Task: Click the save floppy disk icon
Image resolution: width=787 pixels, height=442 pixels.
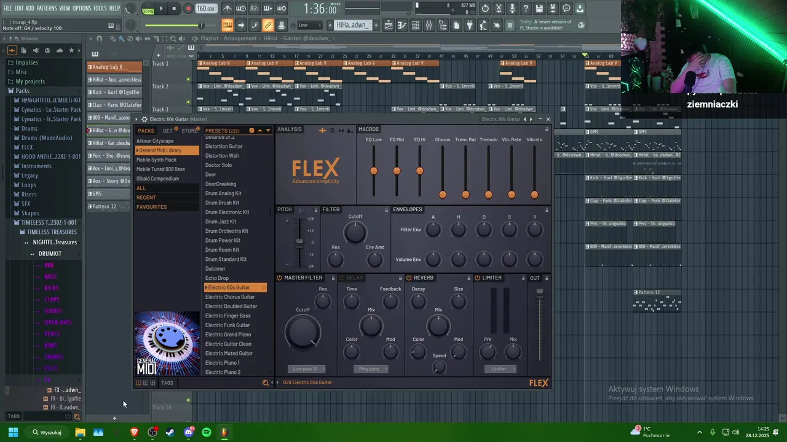Action: point(539,9)
